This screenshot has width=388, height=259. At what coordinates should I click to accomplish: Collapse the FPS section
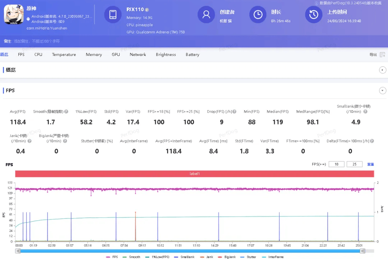[x=382, y=90]
